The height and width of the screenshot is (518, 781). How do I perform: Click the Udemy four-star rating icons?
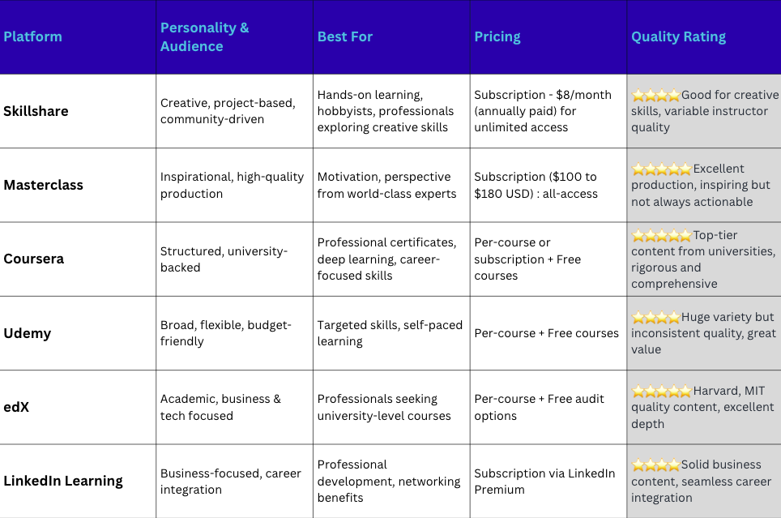coord(655,317)
